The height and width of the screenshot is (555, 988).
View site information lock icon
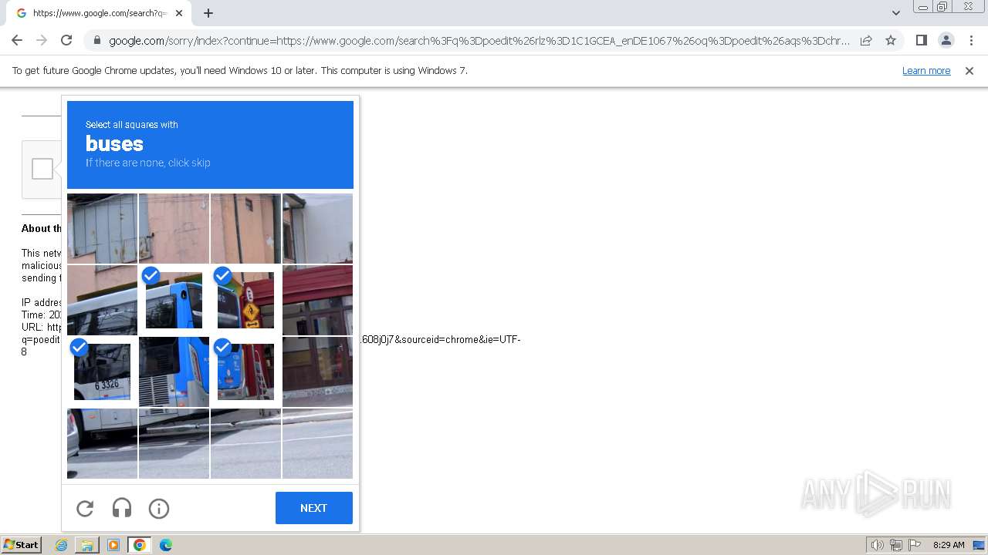coord(97,41)
